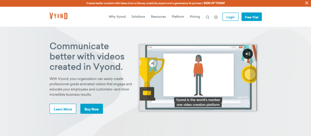311x136 pixels.
Task: Close the orange promo banner
Action: click(x=306, y=3)
